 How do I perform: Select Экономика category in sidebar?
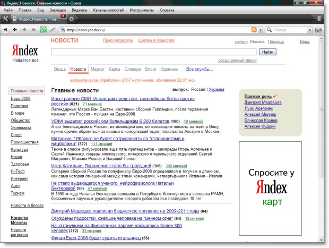(21, 127)
